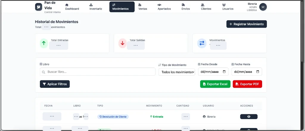Open the Fecha Desde calendar picker

pyautogui.click(x=224, y=71)
